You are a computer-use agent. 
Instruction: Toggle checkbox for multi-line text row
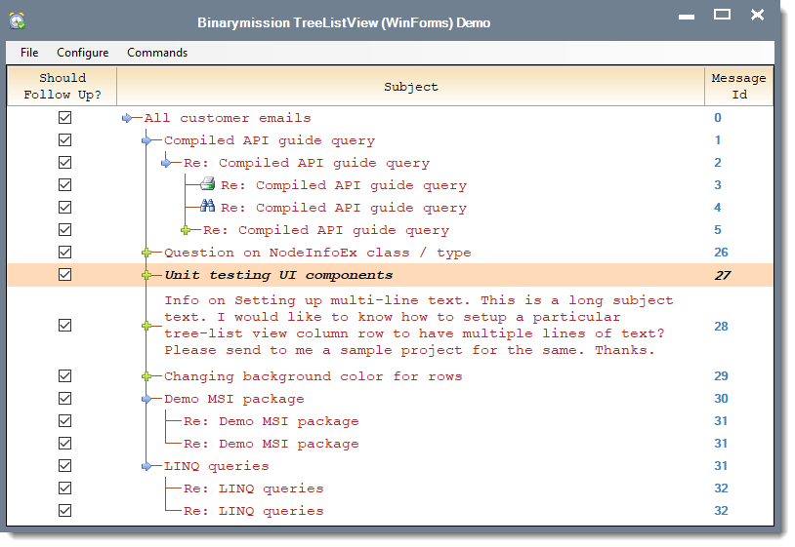64,326
